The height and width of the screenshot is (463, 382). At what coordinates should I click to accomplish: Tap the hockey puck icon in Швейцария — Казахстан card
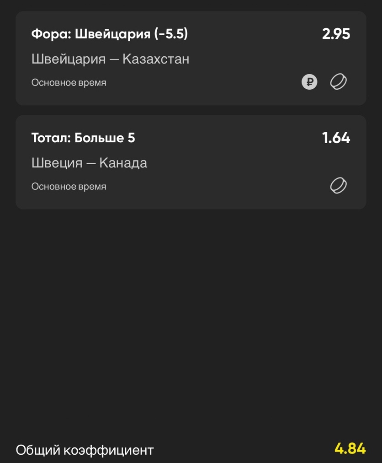338,82
